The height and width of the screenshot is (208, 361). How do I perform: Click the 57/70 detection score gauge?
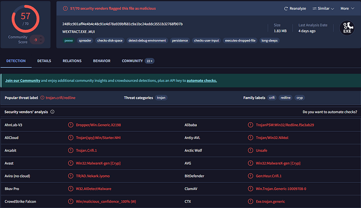coord(25,19)
